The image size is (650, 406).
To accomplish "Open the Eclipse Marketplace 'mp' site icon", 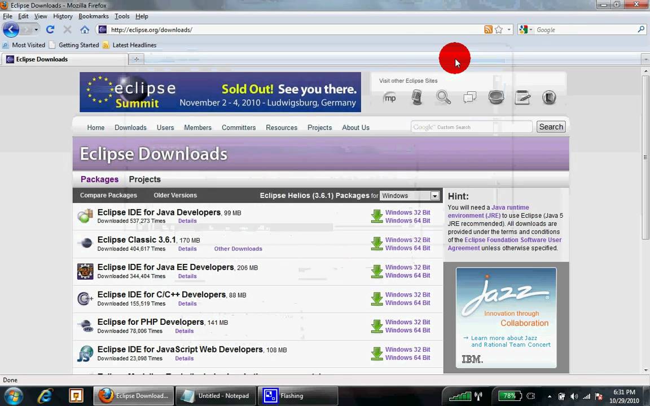I will coord(390,98).
